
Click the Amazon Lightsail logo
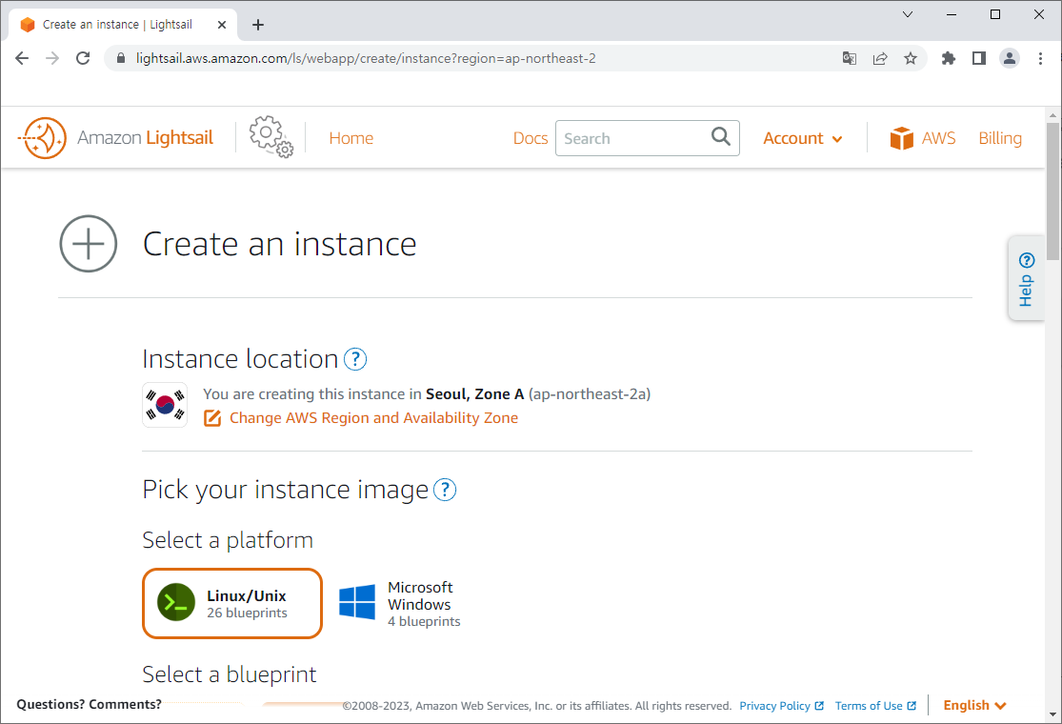coord(115,138)
